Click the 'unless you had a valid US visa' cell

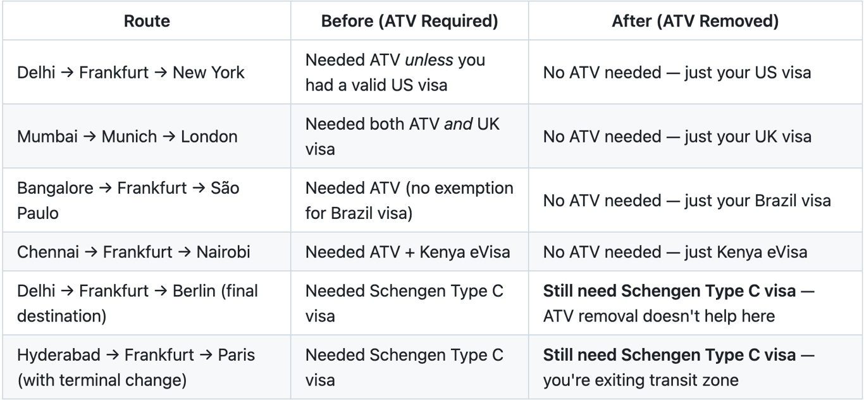pos(395,72)
